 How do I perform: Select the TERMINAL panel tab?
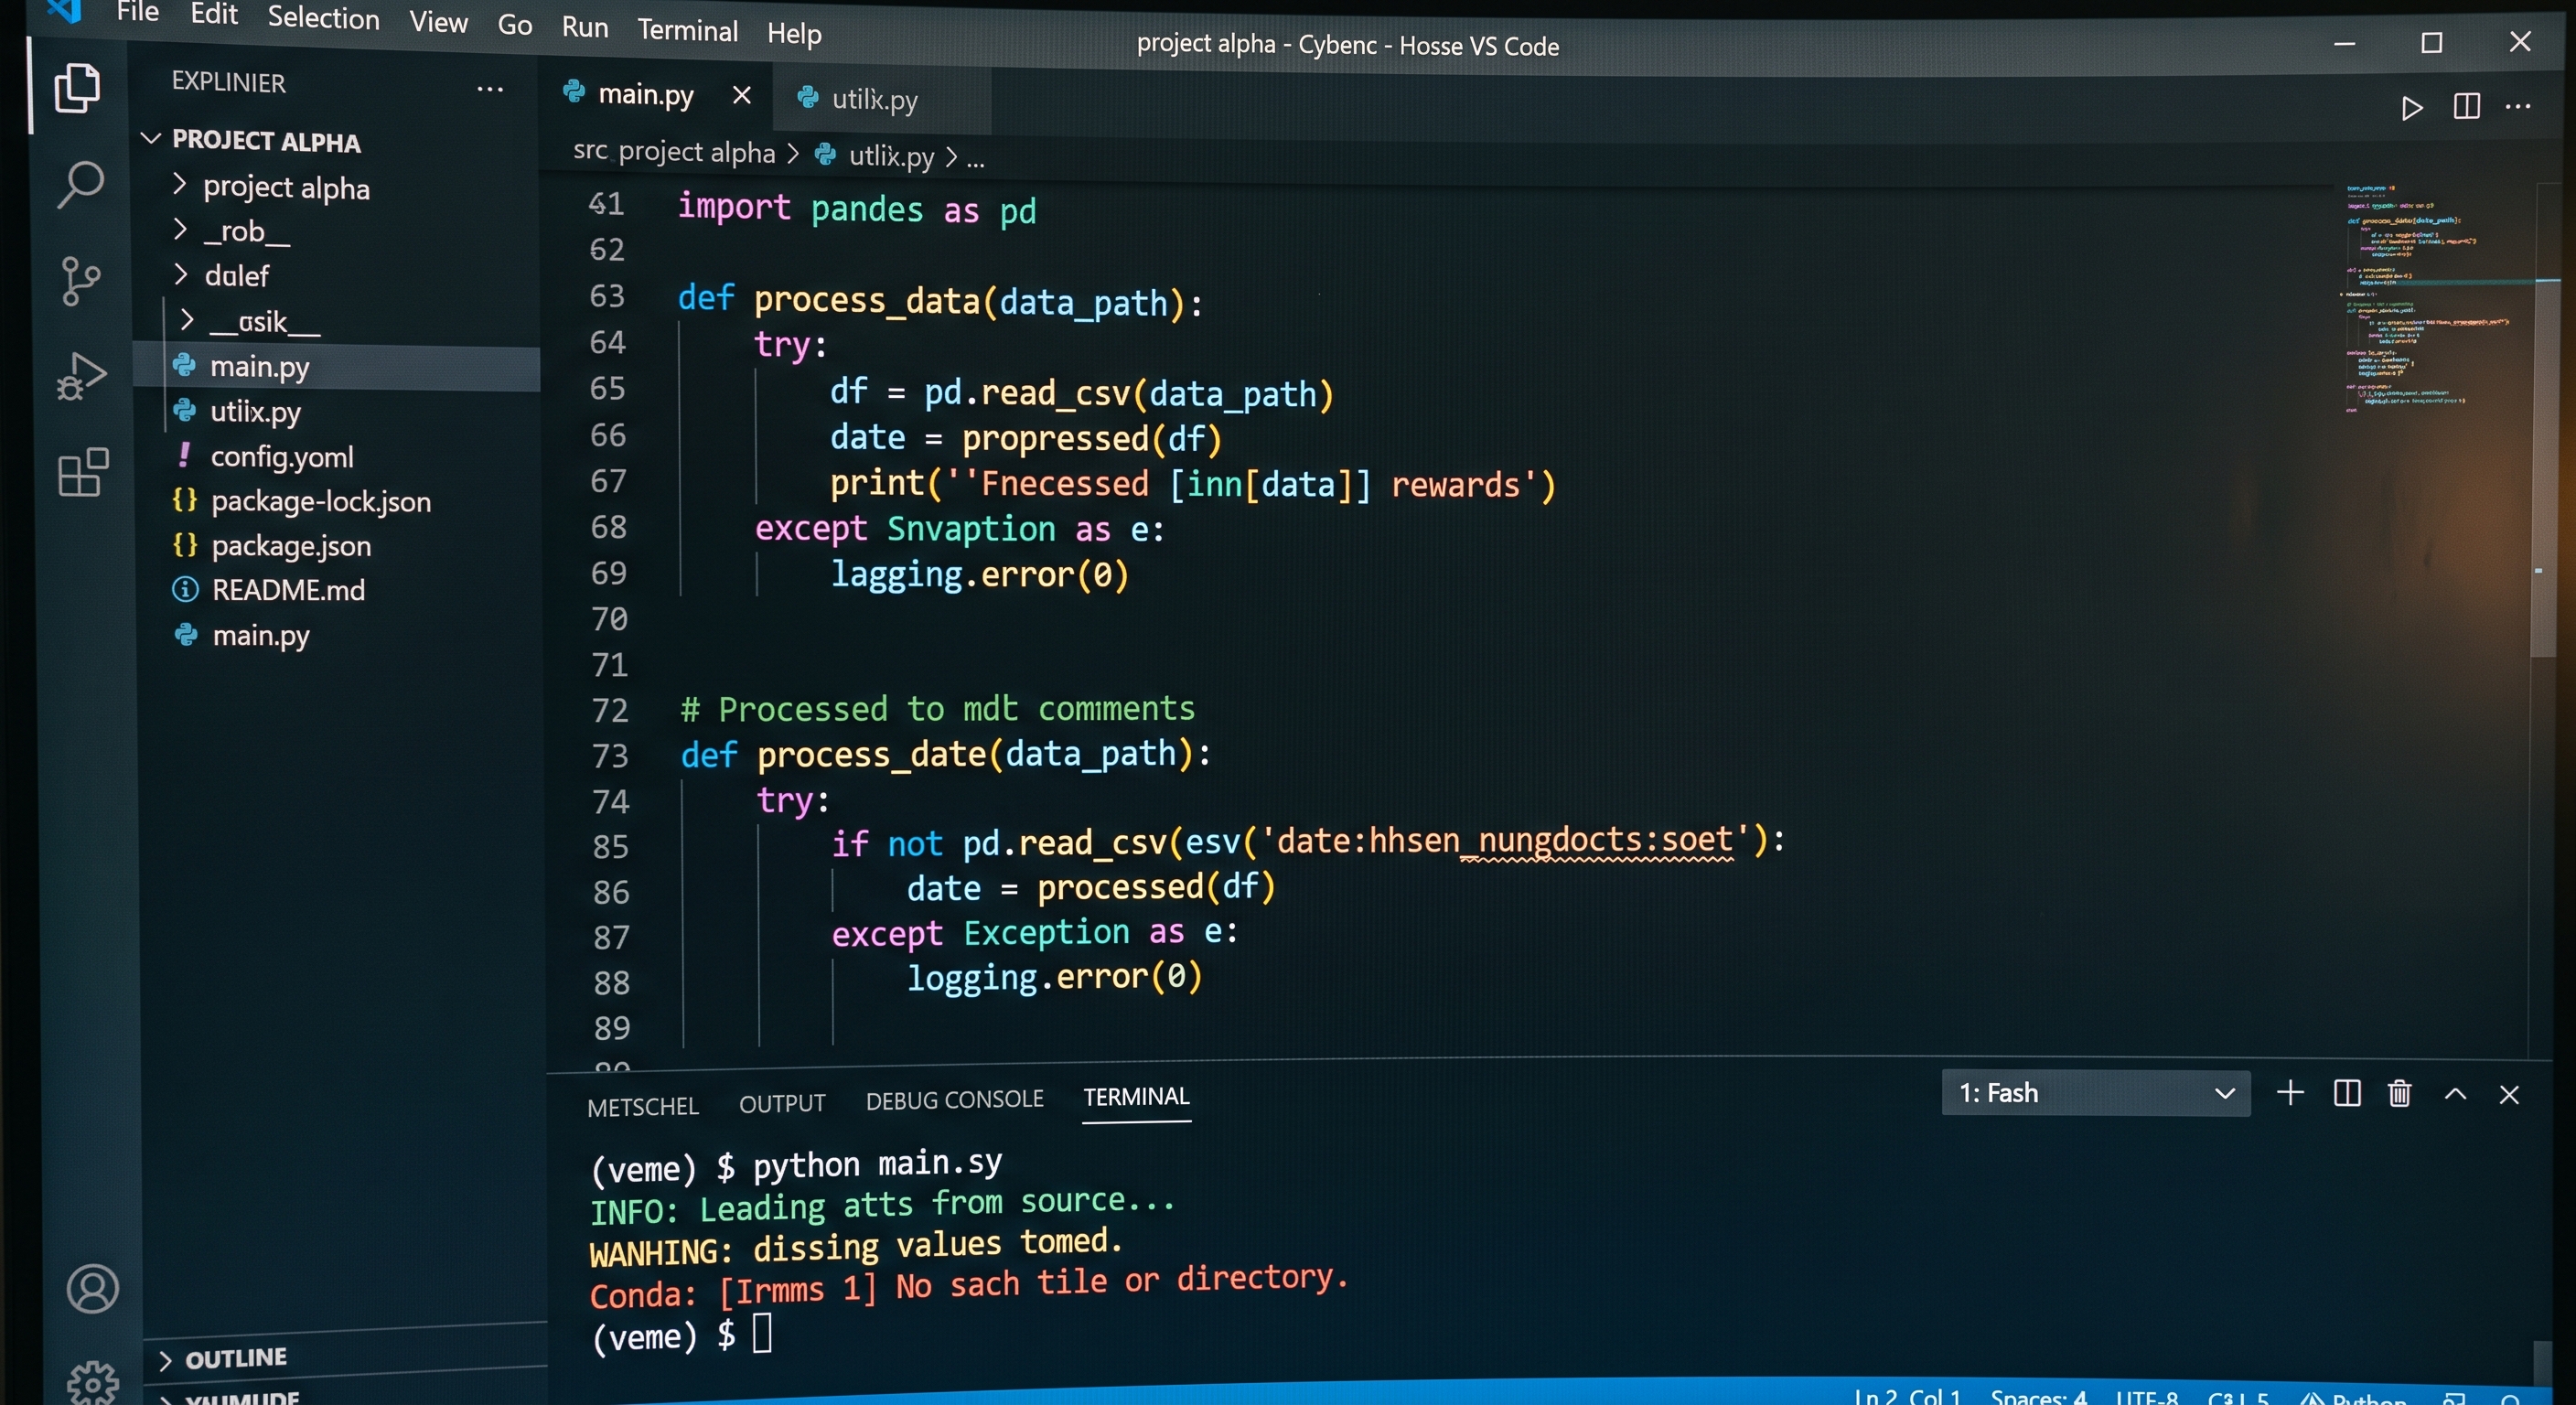(1136, 1097)
